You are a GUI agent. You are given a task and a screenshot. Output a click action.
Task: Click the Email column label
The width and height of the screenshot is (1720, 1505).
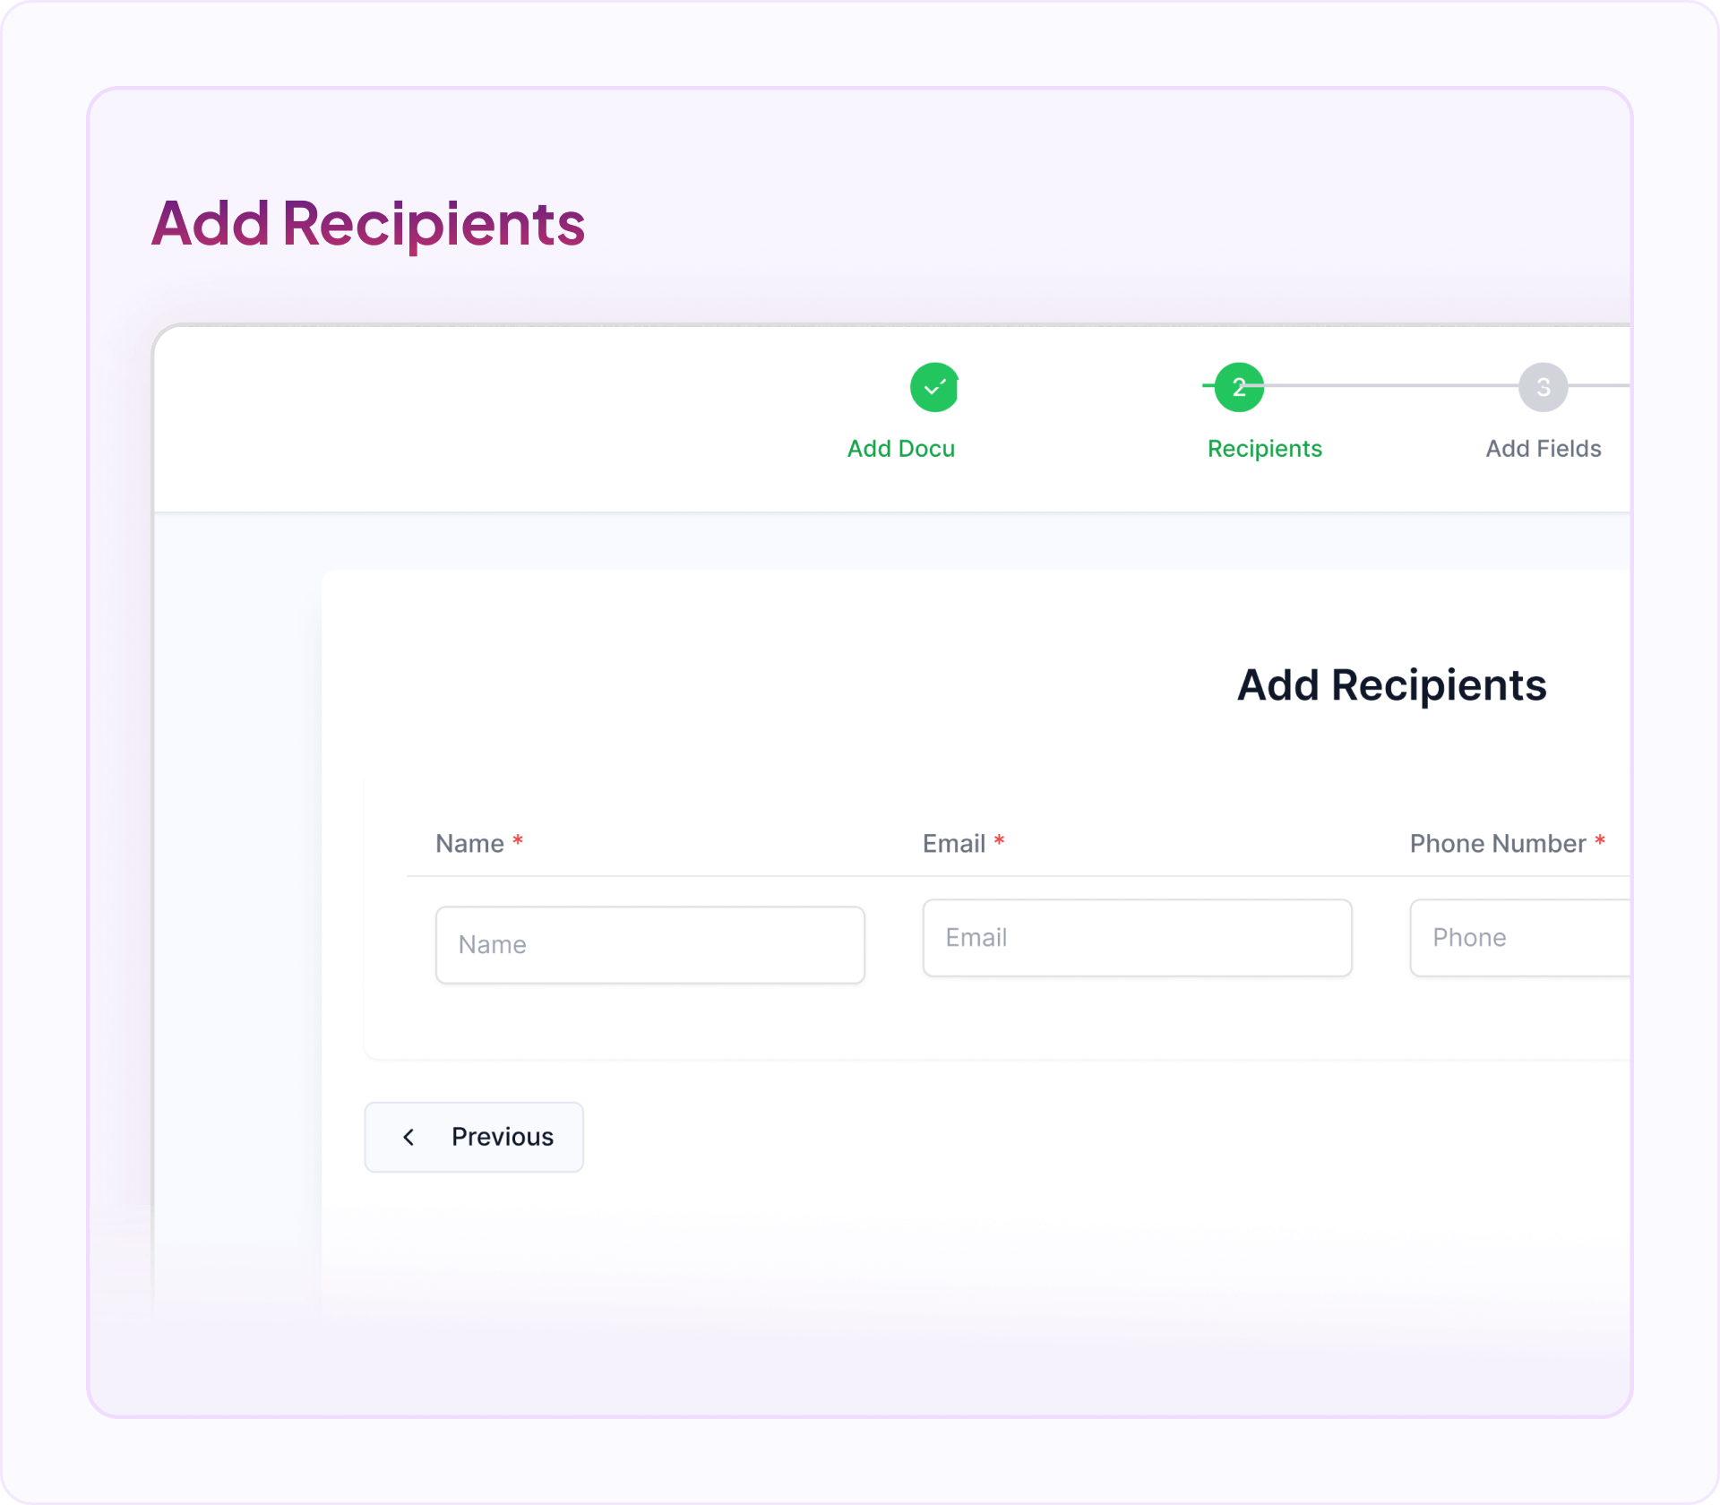click(953, 844)
